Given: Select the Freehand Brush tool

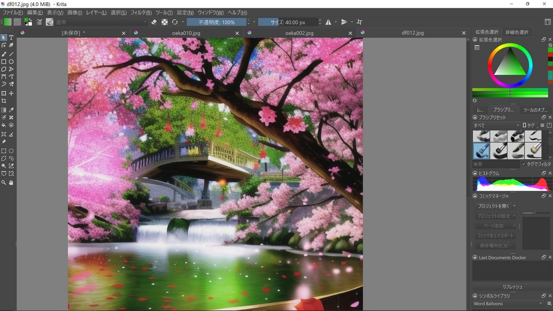Looking at the screenshot, I should [x=4, y=53].
